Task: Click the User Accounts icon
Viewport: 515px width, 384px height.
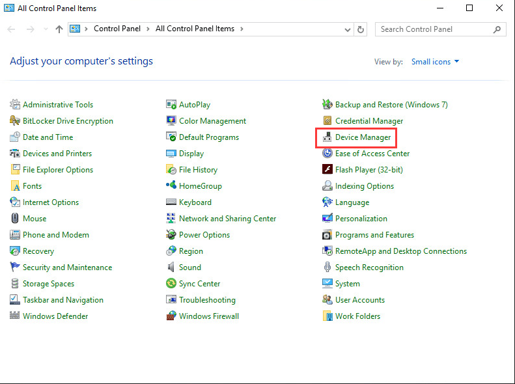Action: 327,300
